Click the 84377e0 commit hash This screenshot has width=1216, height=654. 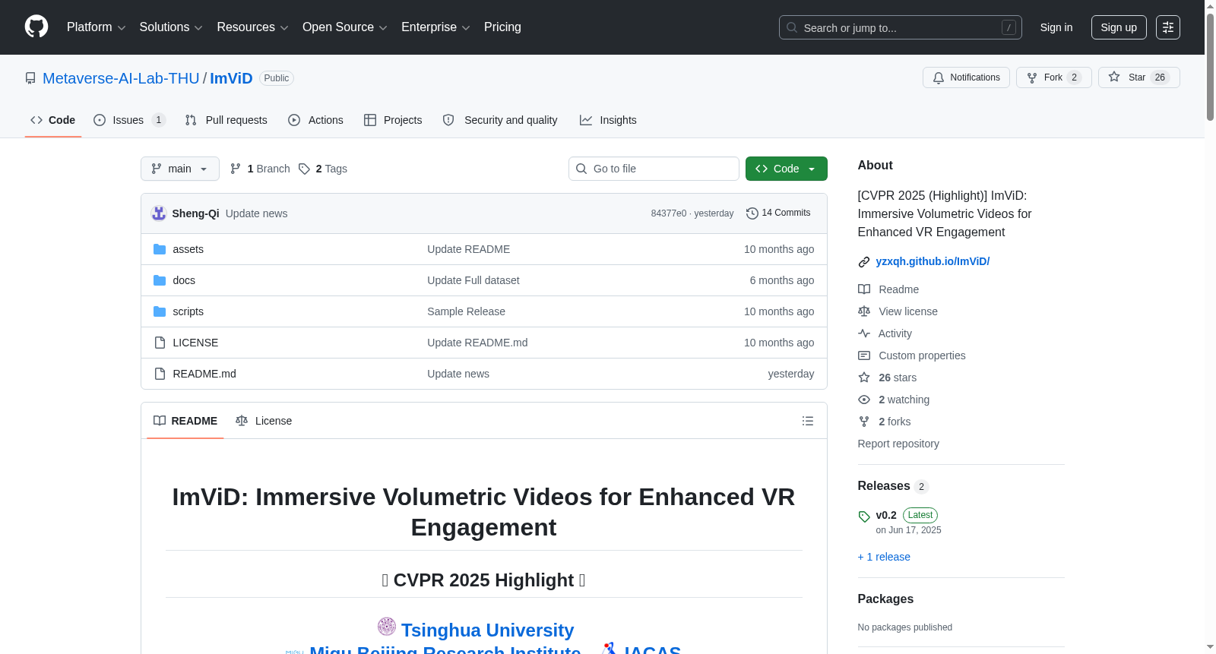point(669,213)
